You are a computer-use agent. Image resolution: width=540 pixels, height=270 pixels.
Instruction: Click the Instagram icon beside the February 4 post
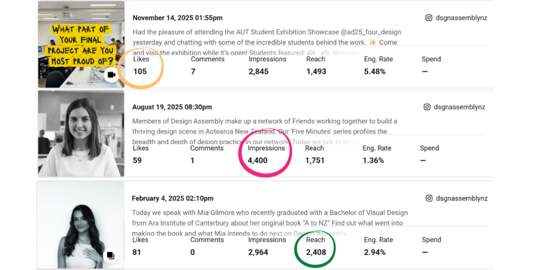point(429,198)
